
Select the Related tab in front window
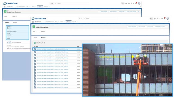point(43,38)
